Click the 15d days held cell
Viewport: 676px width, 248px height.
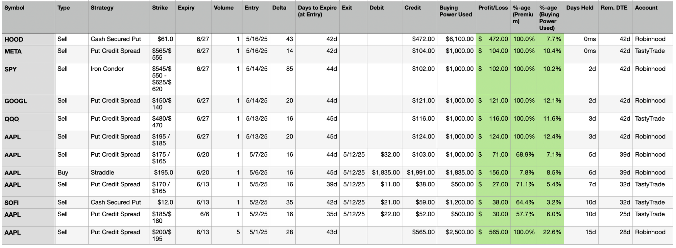(581, 235)
